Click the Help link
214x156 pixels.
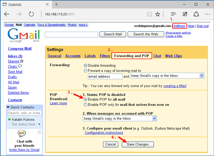click(191, 26)
